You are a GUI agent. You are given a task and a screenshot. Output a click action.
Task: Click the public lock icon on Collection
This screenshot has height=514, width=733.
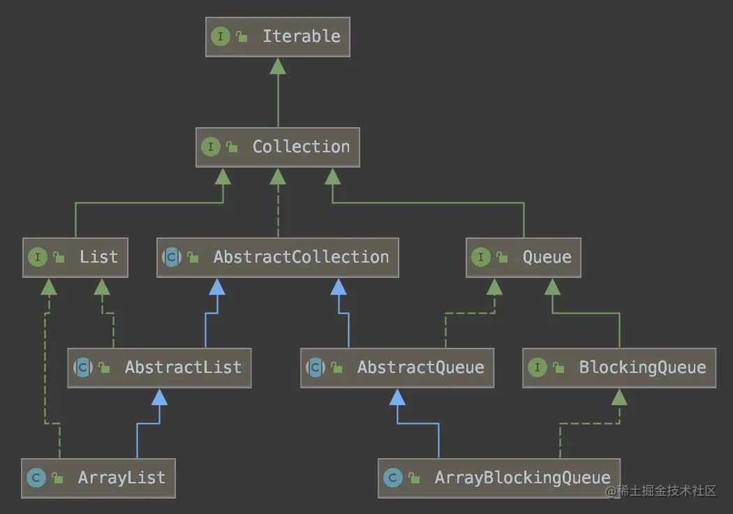(232, 147)
